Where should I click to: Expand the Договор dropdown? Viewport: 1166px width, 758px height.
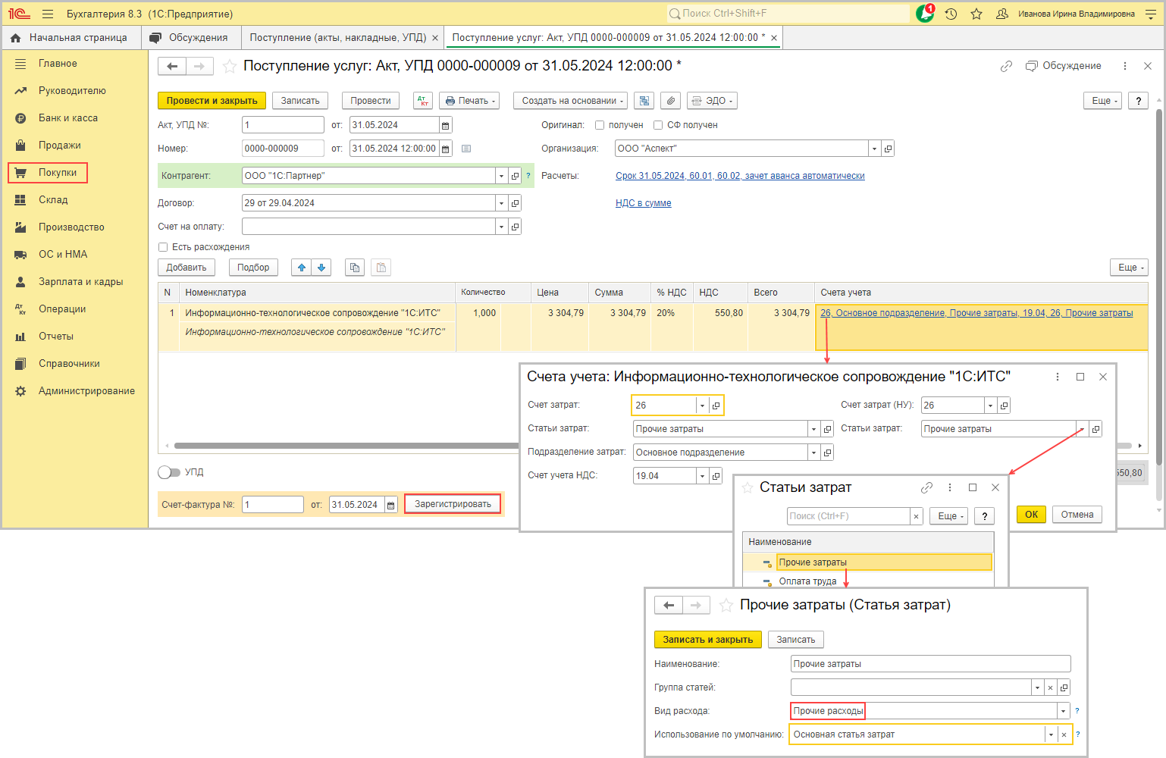[501, 203]
